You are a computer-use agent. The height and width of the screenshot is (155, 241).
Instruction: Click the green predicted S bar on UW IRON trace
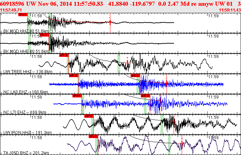[162, 124]
